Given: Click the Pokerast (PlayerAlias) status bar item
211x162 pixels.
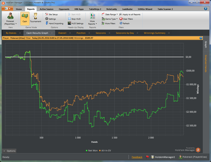Looking at the screenshot, I should (x=193, y=157).
